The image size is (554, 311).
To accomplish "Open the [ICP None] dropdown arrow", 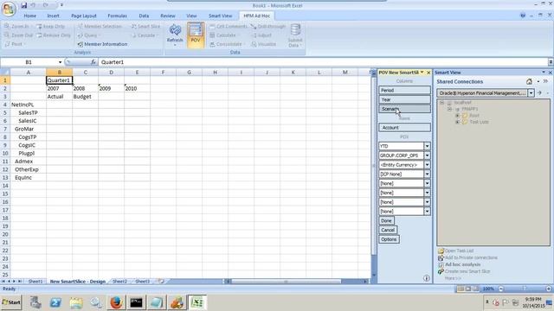I will click(x=427, y=175).
